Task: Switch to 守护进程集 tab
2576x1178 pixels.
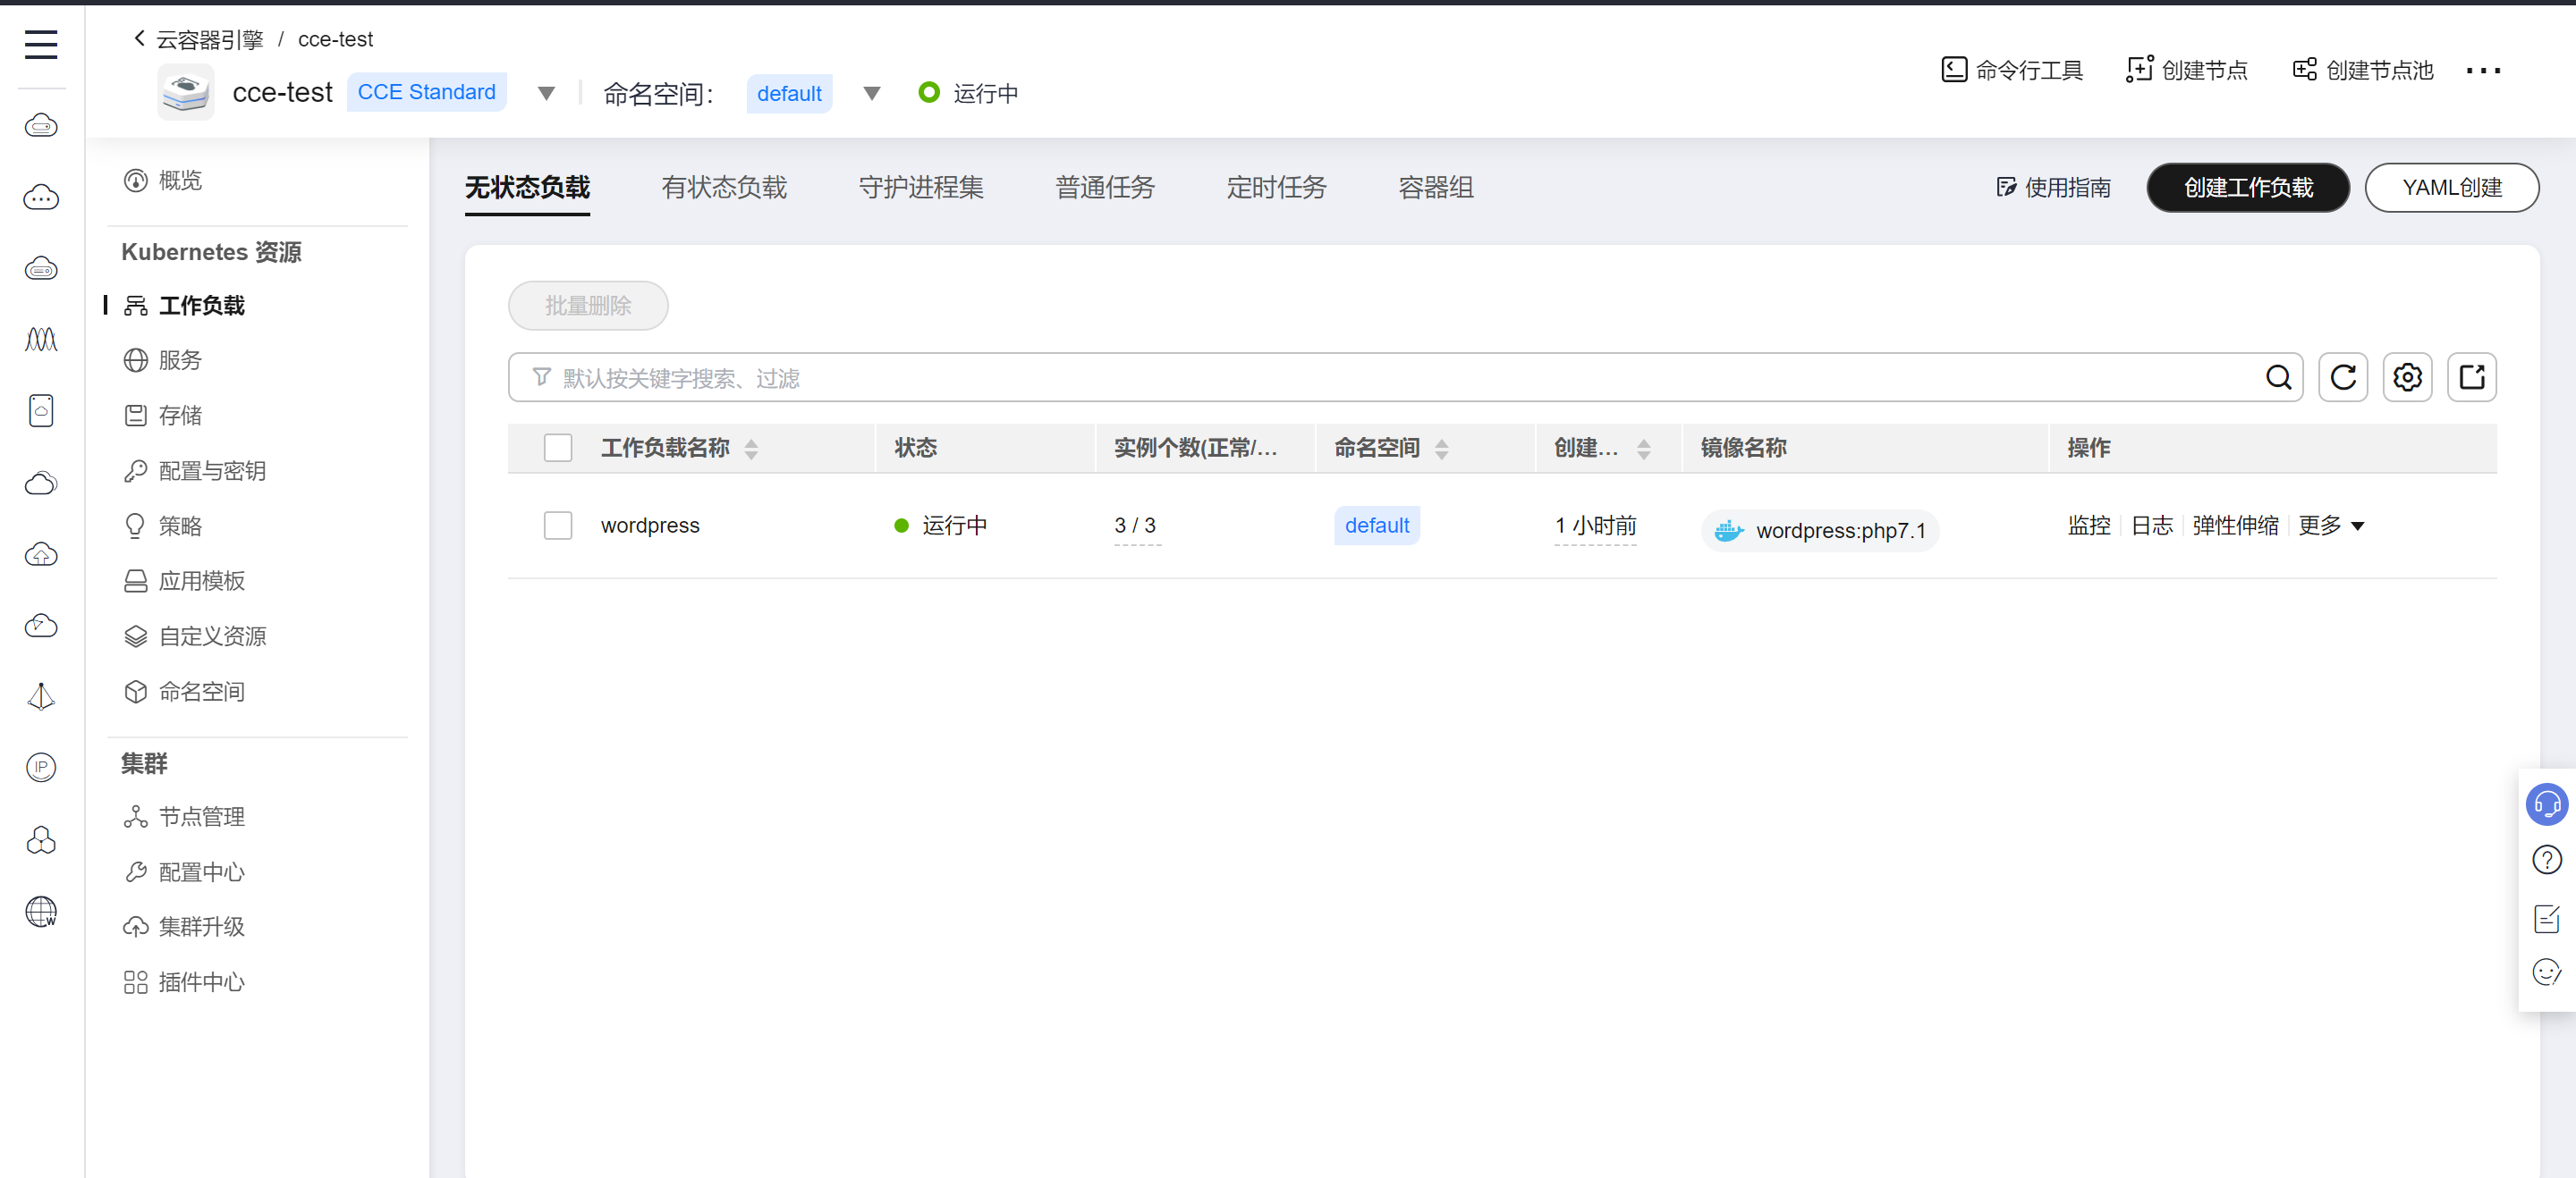Action: pos(921,188)
